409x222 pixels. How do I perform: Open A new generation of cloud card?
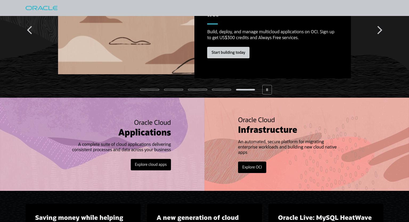[204, 213]
